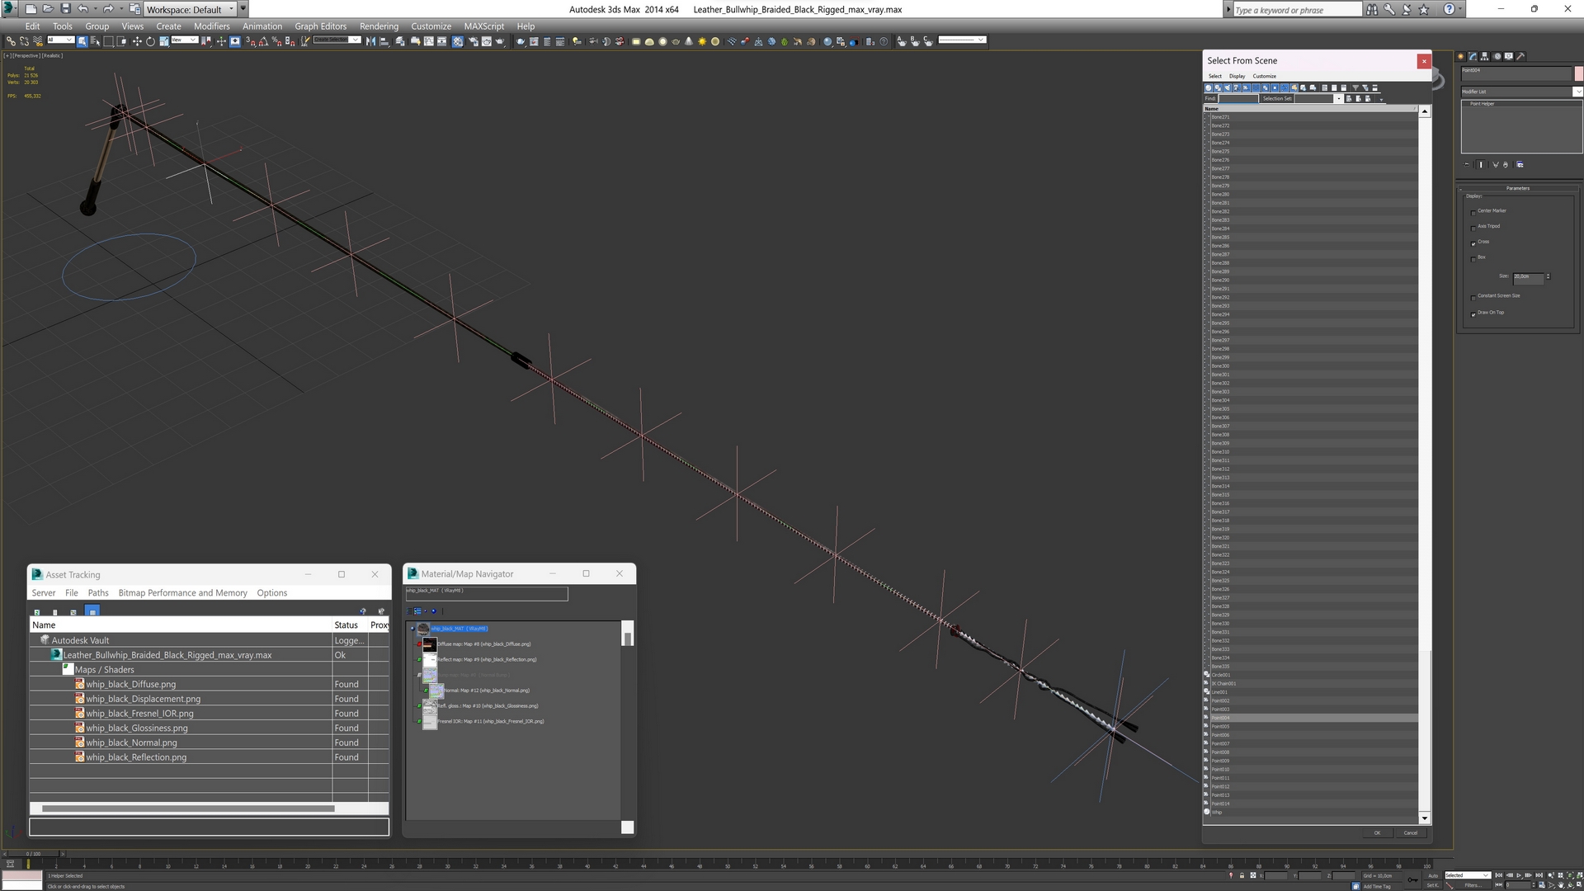Toggle the Draw On Top checkbox
This screenshot has width=1584, height=891.
click(x=1473, y=314)
